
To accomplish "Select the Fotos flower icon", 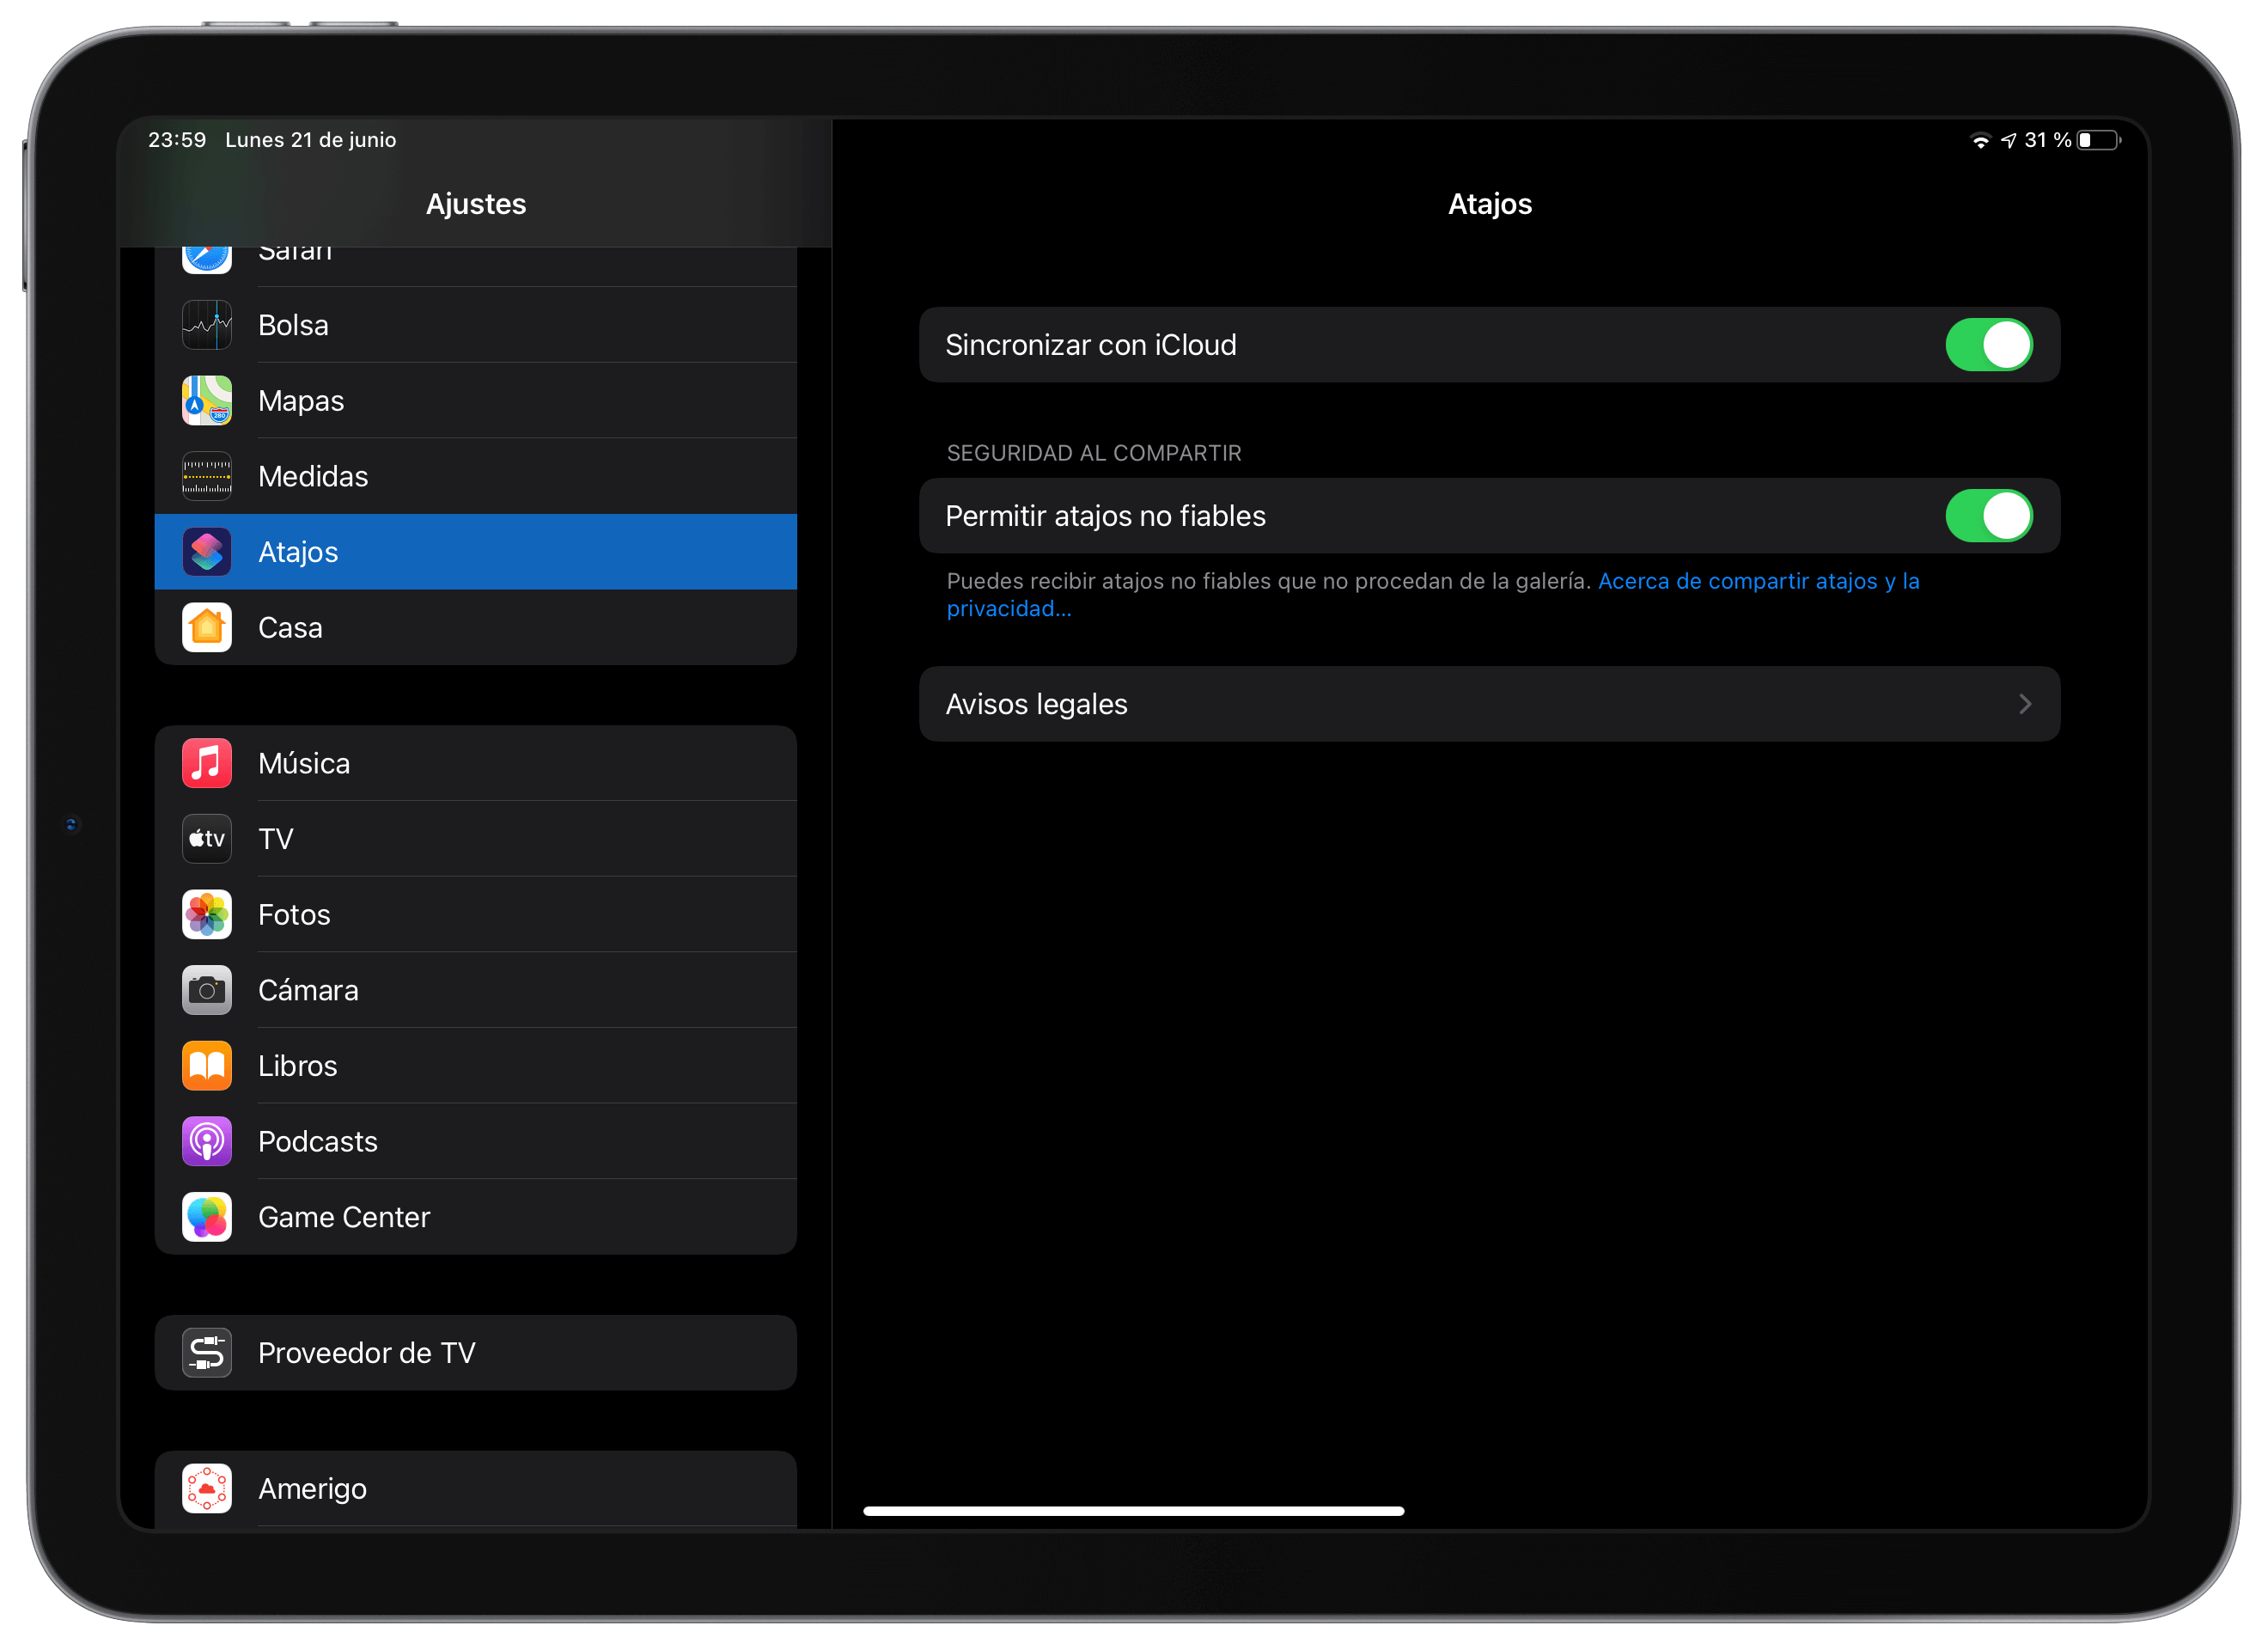I will 206,914.
